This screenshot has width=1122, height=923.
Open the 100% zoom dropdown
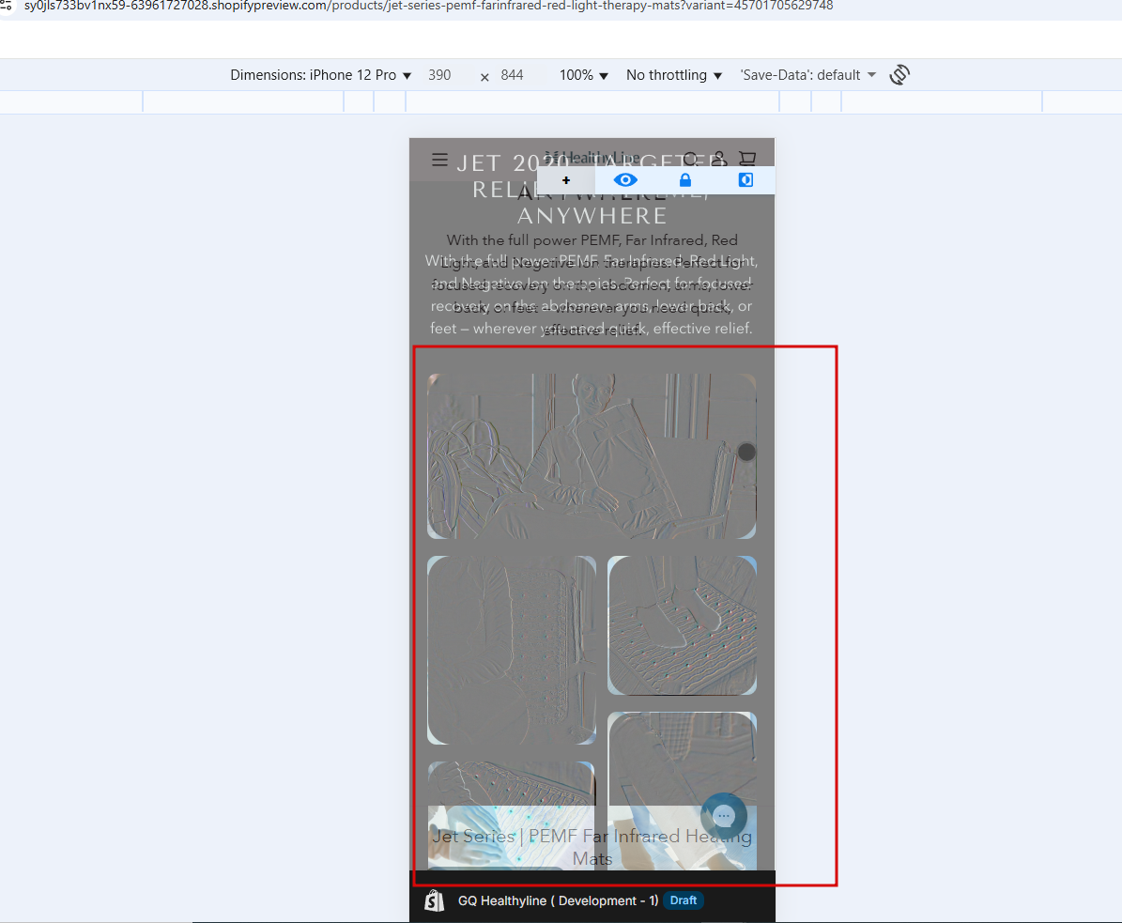pos(583,75)
